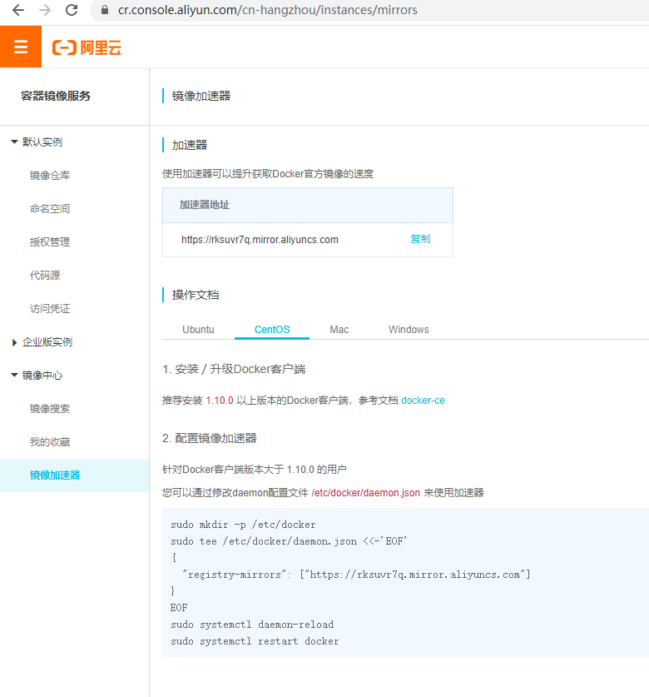Click /etc/docker/daemon.json red path text
The height and width of the screenshot is (697, 649).
coord(365,493)
